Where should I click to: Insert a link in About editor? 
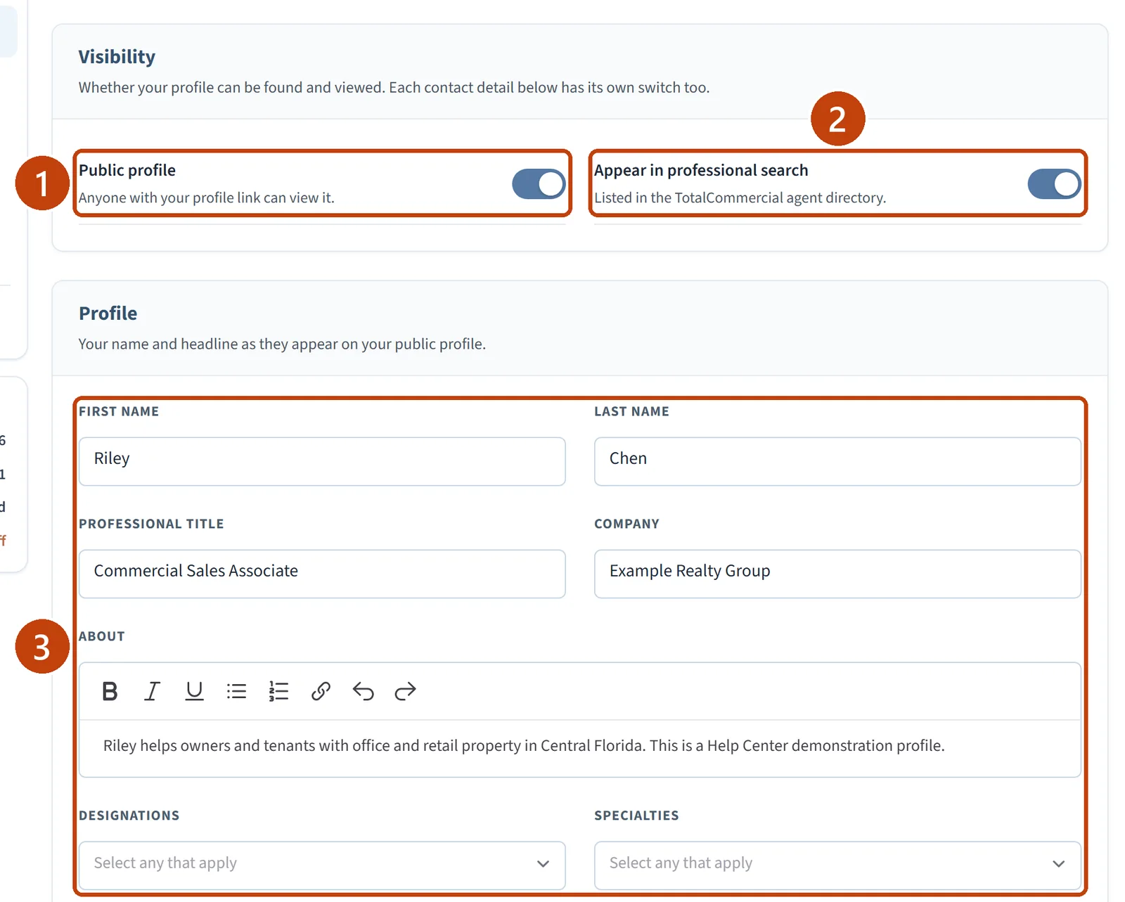point(321,691)
